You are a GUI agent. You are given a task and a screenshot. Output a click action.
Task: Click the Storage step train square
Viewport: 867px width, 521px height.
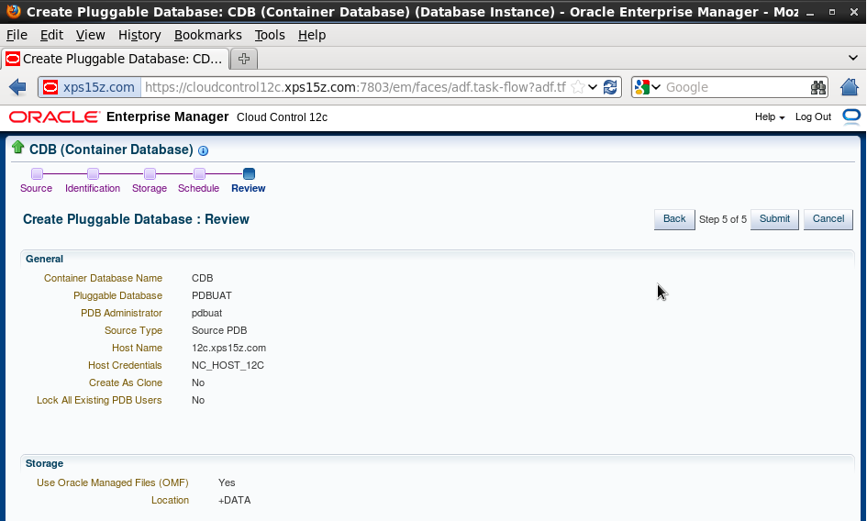pyautogui.click(x=150, y=173)
